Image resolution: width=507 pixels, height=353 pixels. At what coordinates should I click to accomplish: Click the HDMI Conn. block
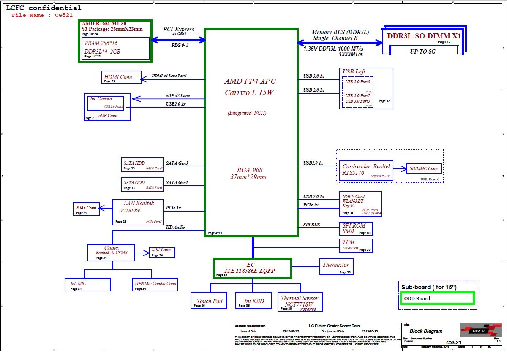[x=119, y=77]
